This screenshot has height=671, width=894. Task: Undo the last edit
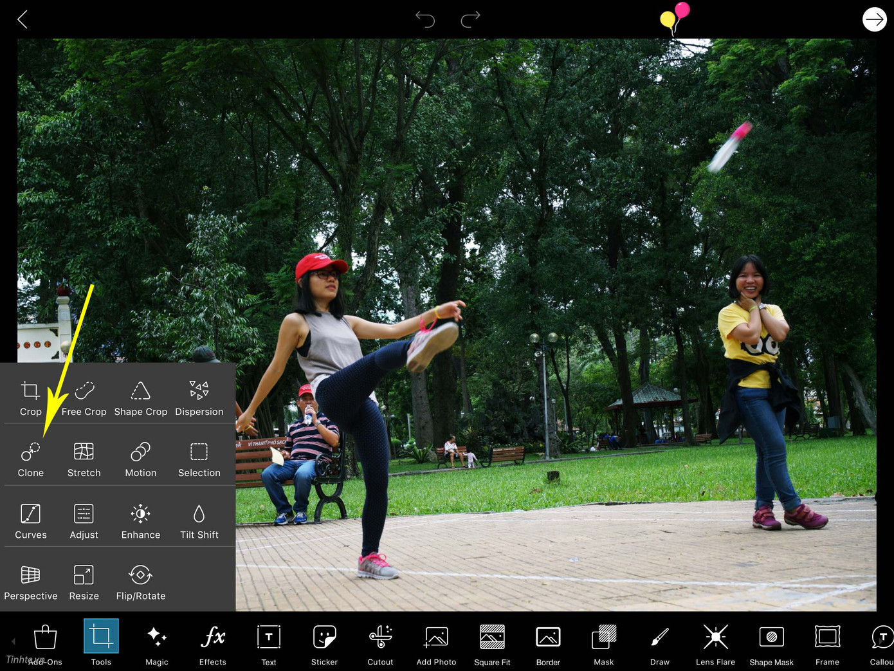click(425, 19)
